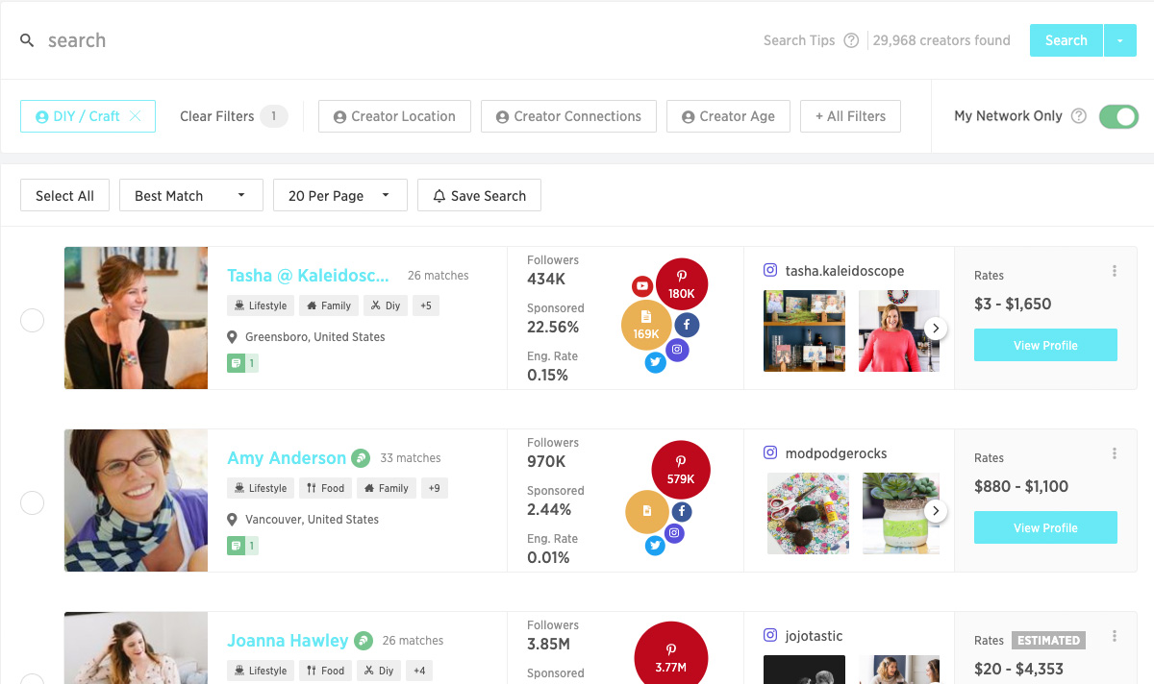The image size is (1154, 684).
Task: Show next tasha.kaleidoscope photos with arrow
Action: click(936, 329)
